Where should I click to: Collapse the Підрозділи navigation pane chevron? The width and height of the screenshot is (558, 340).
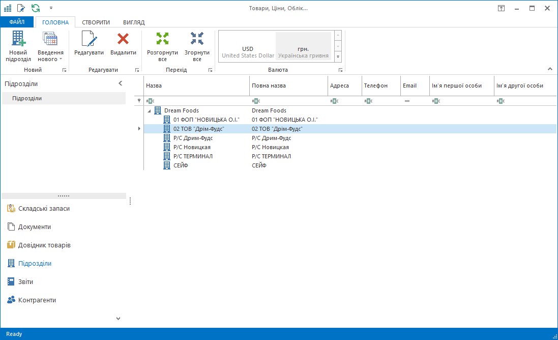(x=120, y=83)
